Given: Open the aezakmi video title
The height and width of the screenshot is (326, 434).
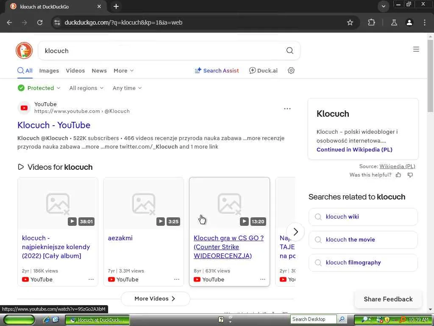Looking at the screenshot, I should tap(120, 238).
